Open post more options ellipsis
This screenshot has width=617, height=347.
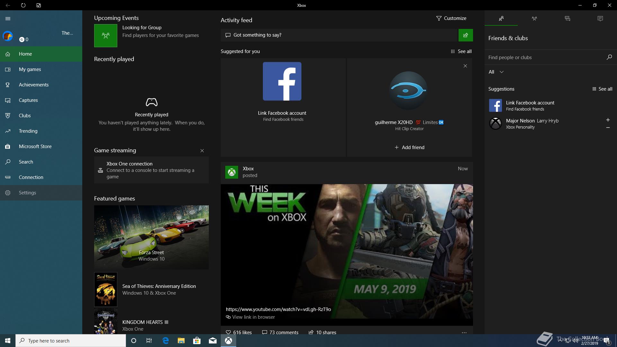click(464, 333)
